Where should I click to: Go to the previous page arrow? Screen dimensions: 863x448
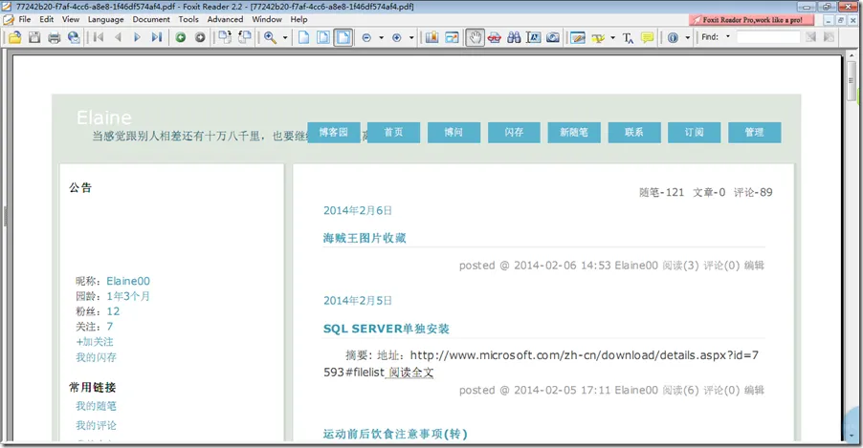(118, 37)
